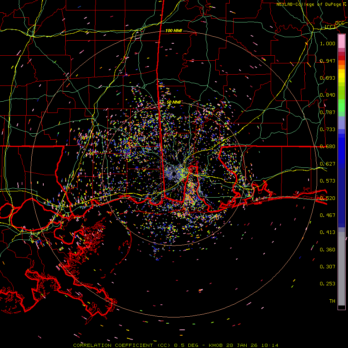Click the 0.840 legend value
348x348 pixels.
[328, 95]
